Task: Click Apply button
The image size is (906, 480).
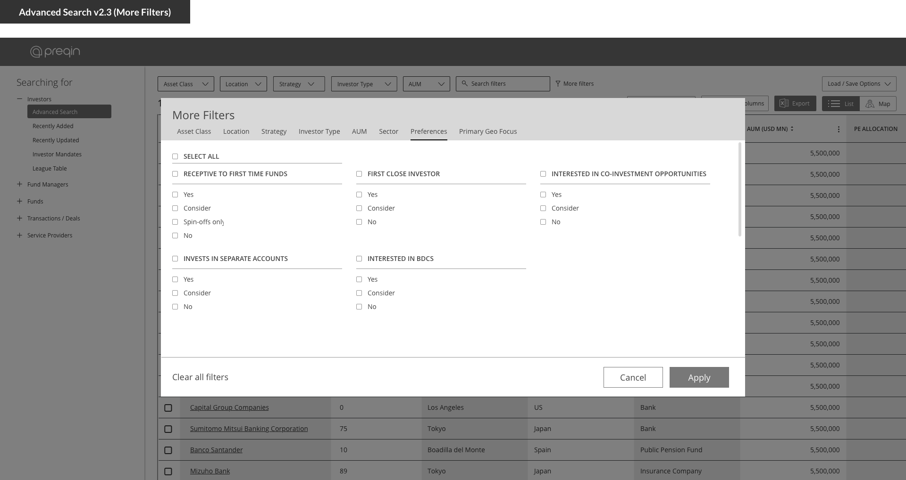Action: (699, 377)
